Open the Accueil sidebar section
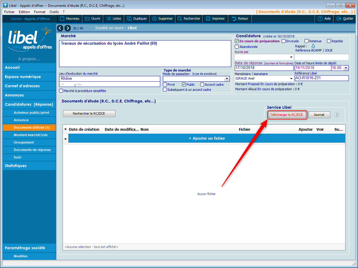358x268 pixels. [29, 68]
